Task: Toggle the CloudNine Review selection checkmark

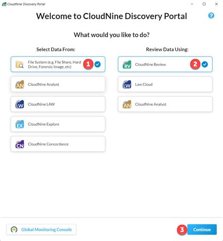Action: click(205, 64)
